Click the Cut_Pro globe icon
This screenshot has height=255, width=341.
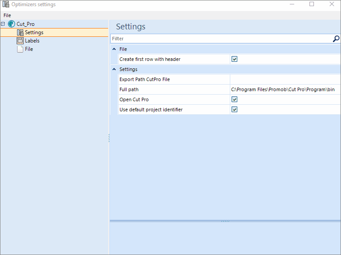pos(11,24)
